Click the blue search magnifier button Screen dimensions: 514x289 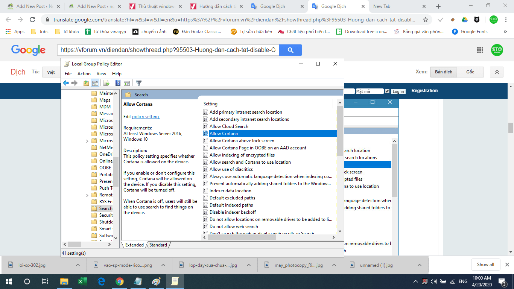coord(290,50)
